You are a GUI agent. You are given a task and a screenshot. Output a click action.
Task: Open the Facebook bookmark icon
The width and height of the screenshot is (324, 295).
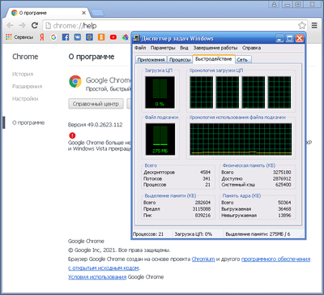click(x=66, y=37)
